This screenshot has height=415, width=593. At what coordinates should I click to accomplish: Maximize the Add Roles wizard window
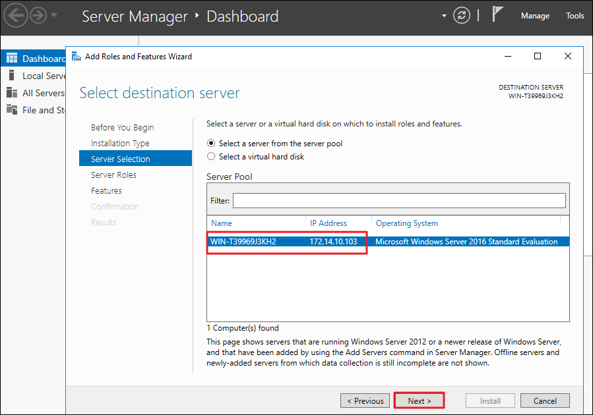click(538, 56)
